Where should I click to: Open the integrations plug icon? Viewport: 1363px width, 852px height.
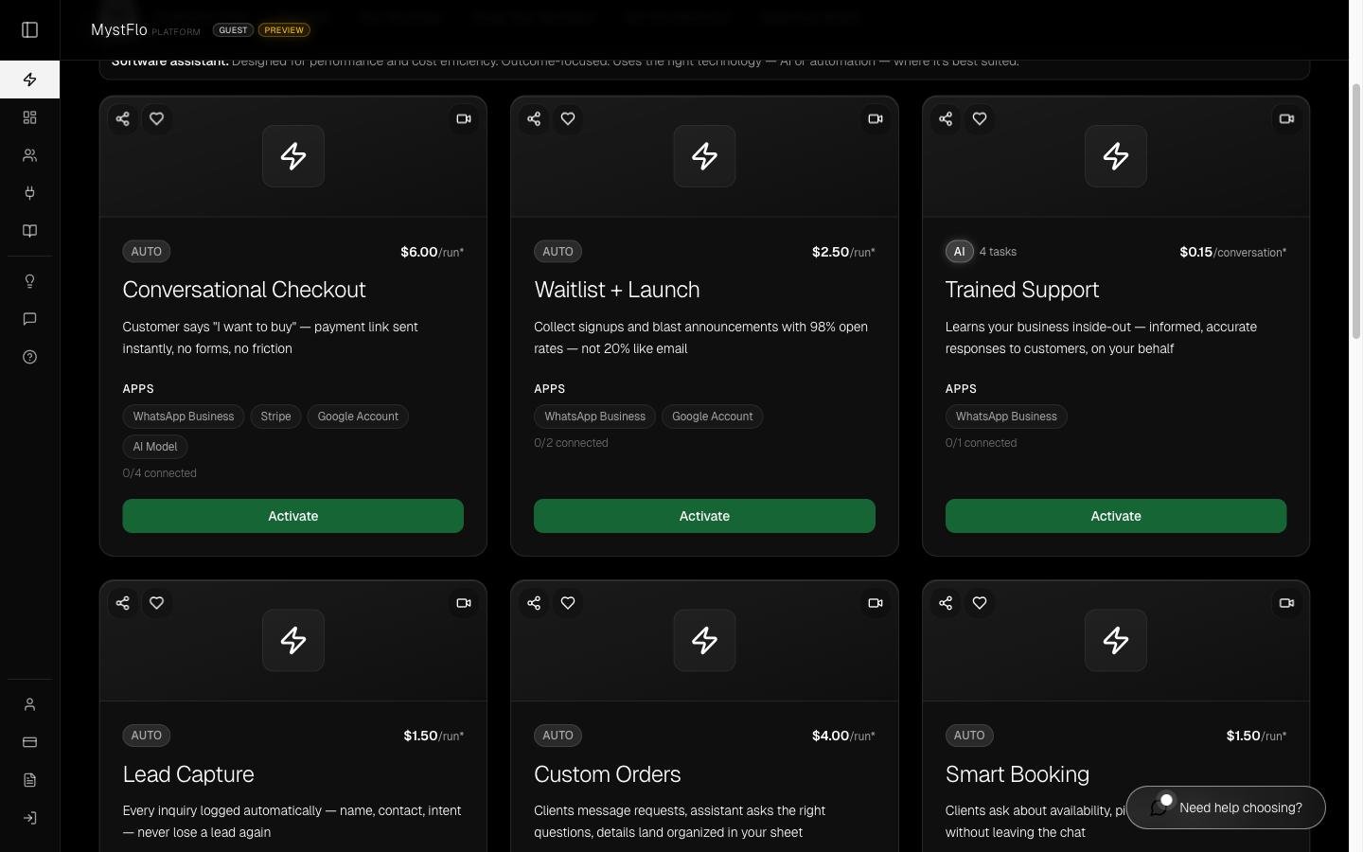[29, 192]
